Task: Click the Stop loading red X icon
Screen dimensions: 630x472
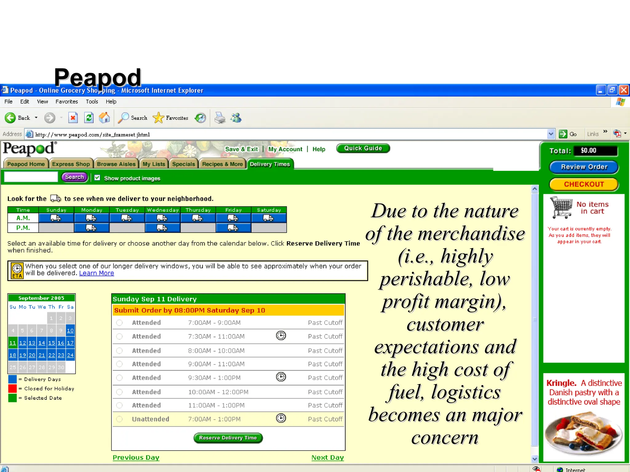Action: click(73, 118)
